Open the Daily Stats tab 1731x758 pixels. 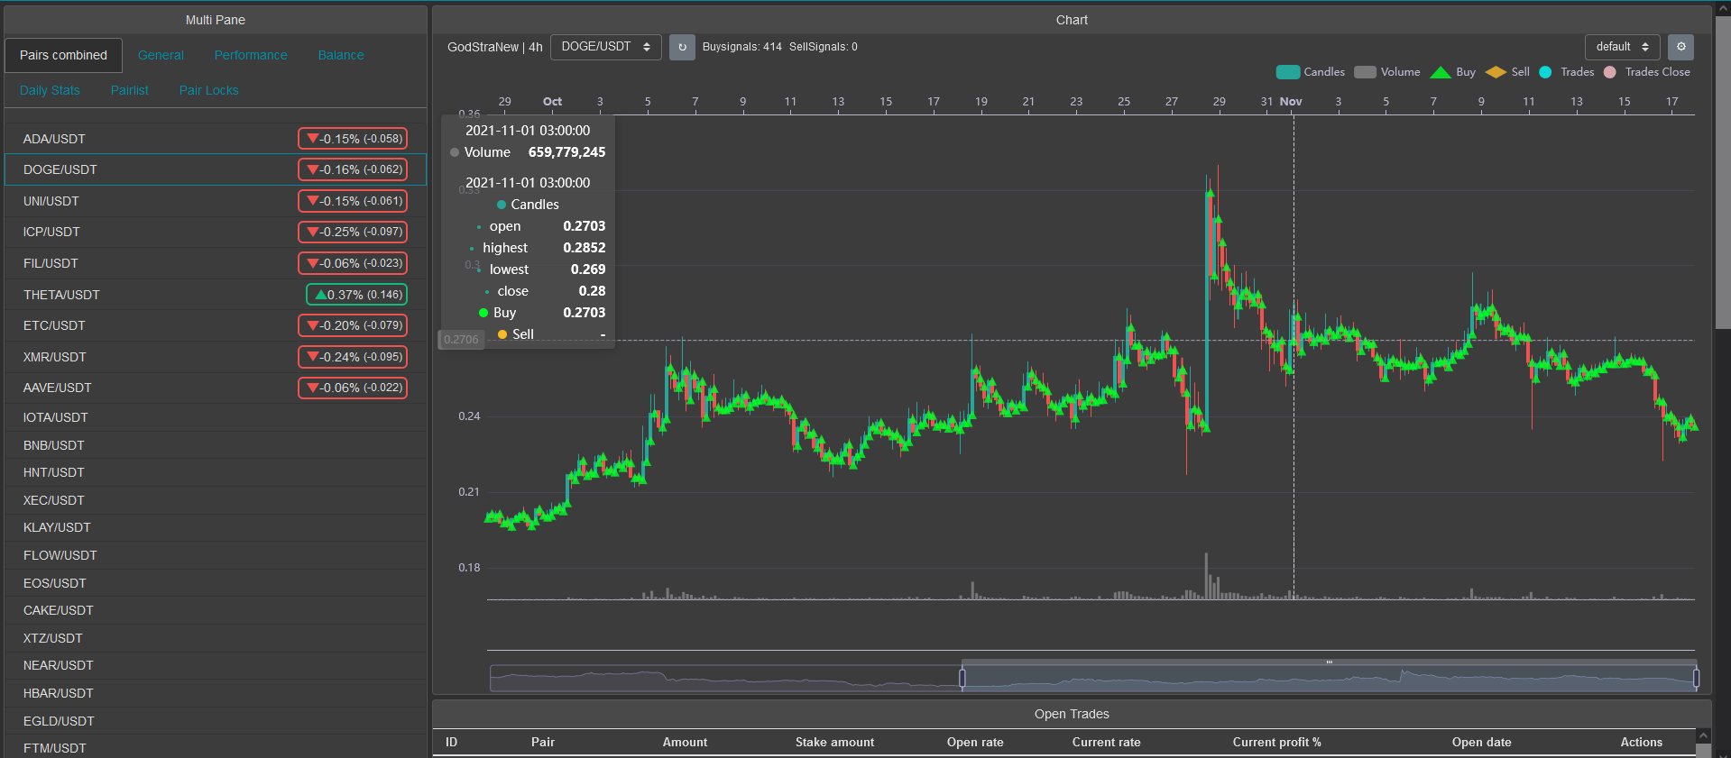pos(50,90)
